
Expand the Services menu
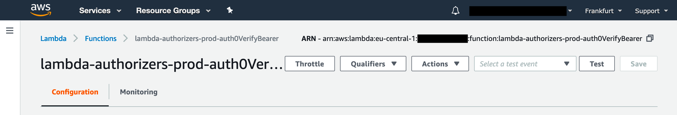(x=100, y=11)
